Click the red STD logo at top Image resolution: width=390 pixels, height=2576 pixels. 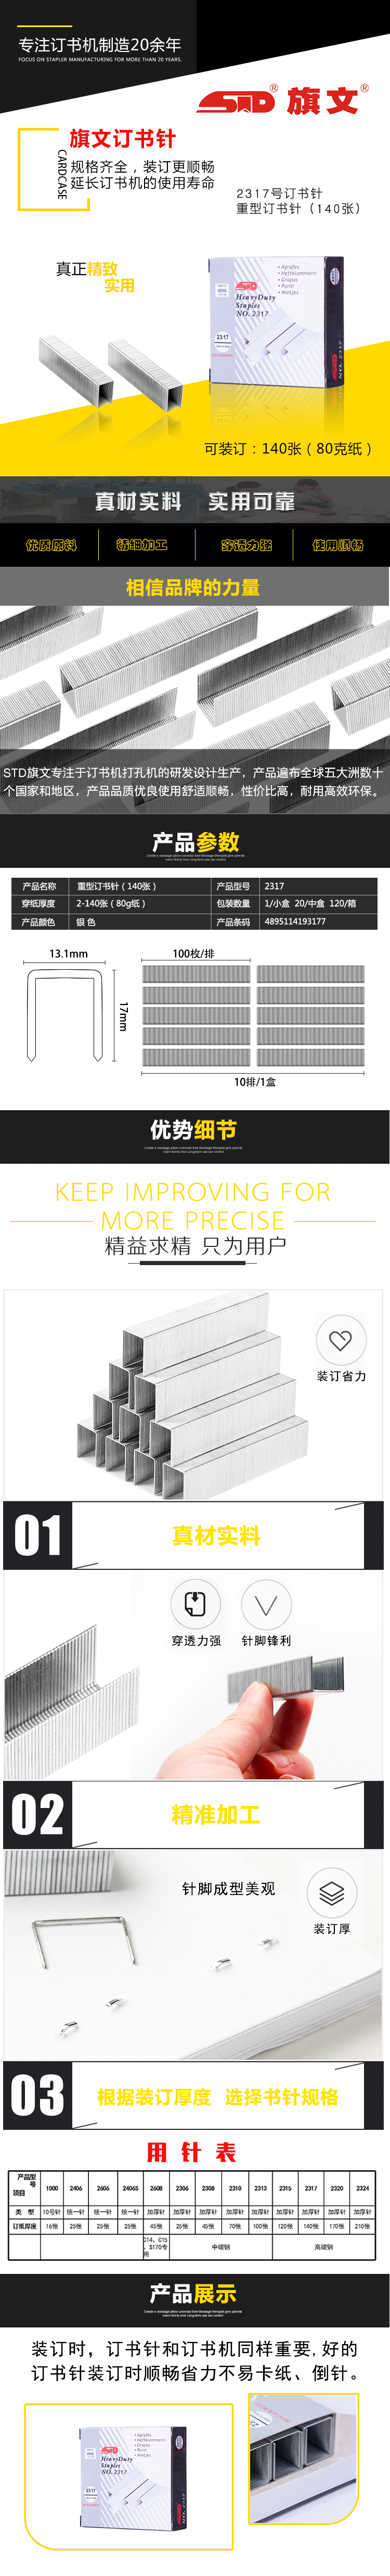click(x=235, y=101)
